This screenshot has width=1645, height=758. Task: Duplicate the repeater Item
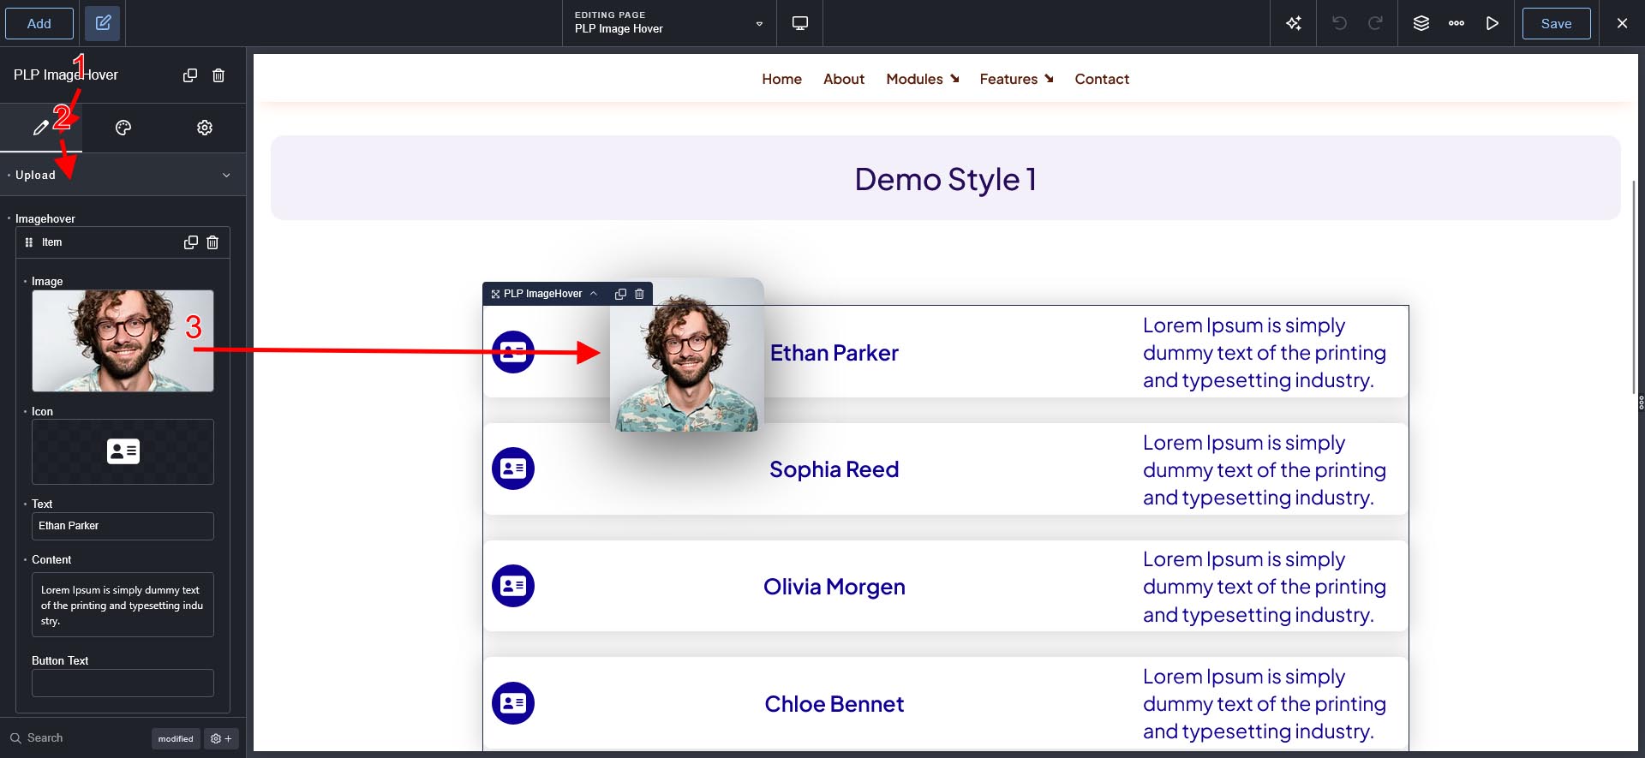tap(191, 242)
